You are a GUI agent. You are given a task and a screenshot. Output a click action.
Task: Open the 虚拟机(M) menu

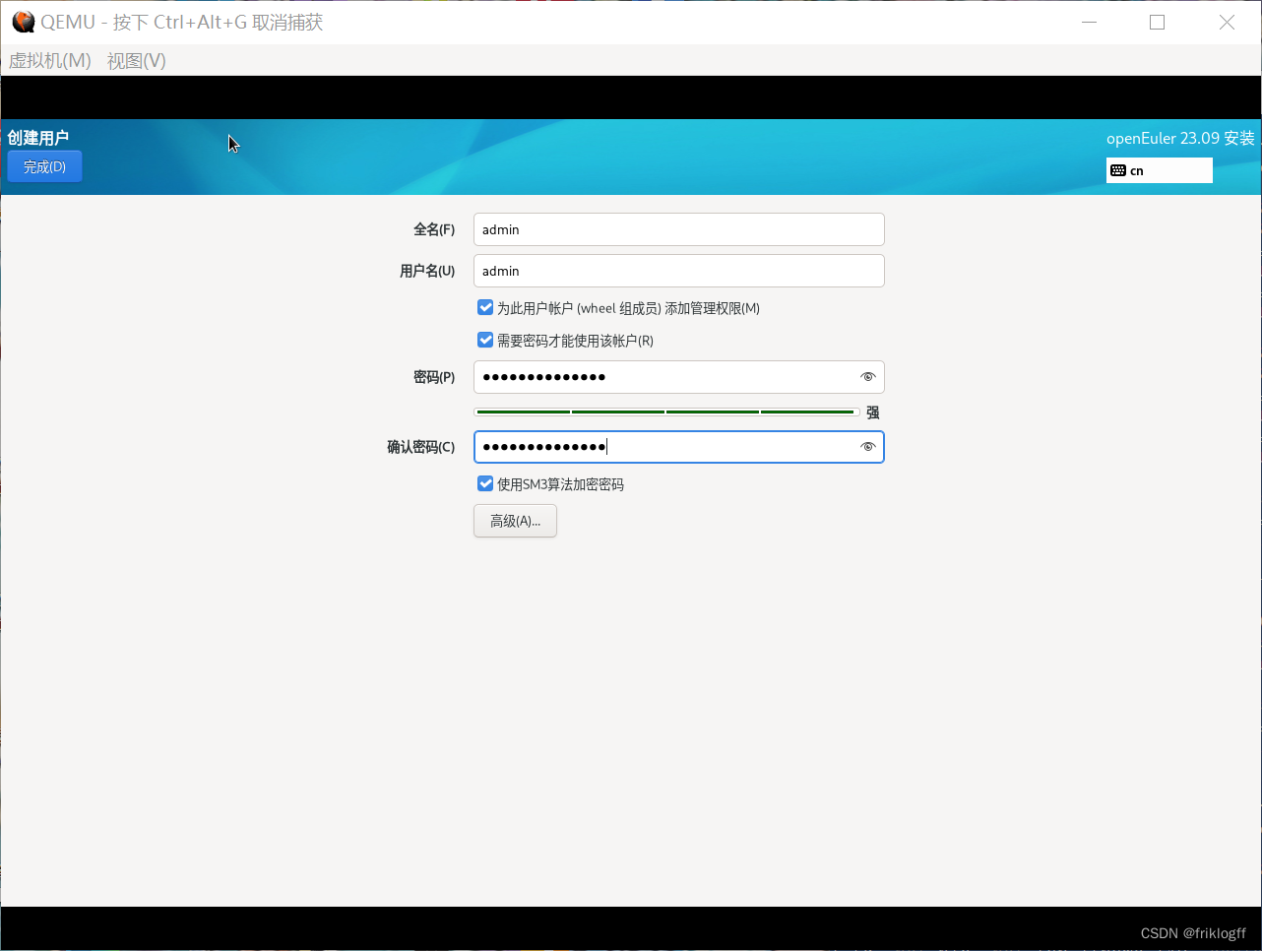[x=50, y=61]
